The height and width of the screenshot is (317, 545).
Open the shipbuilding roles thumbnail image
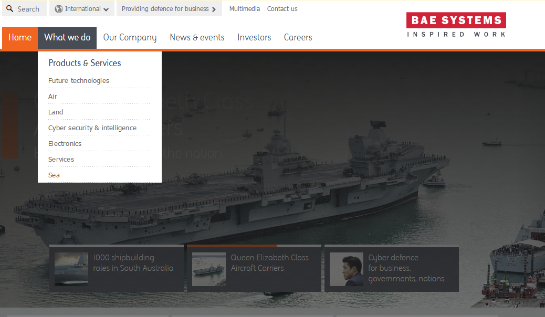point(71,269)
